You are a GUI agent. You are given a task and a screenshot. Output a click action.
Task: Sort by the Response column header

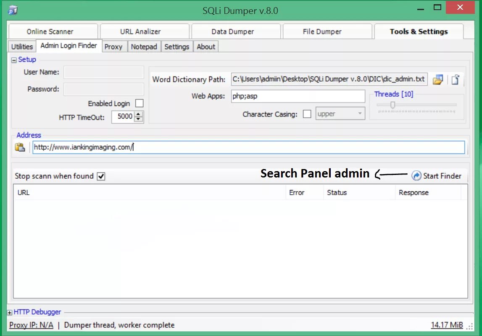coord(428,193)
